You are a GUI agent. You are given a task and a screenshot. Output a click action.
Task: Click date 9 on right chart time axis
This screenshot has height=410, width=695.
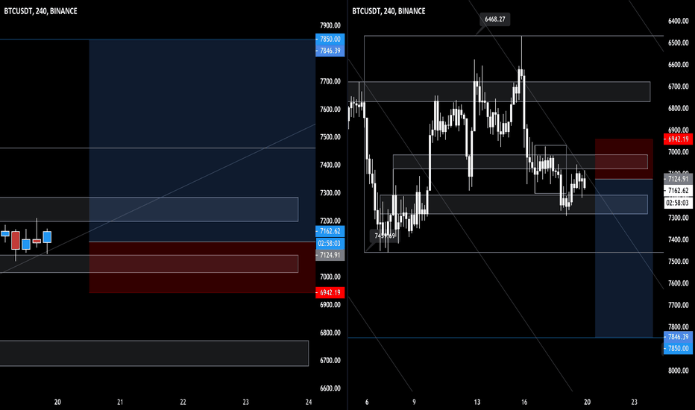[x=414, y=402]
